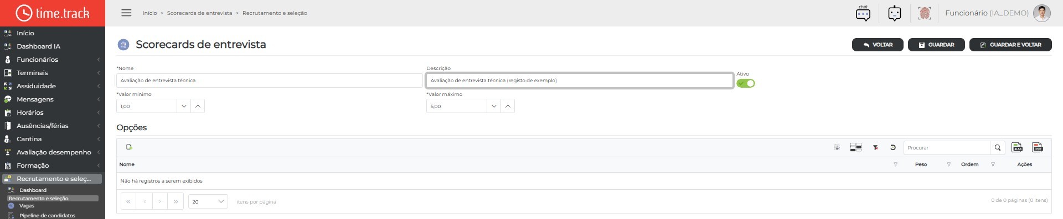
Task: Open filter for Nome column
Action: tap(895, 164)
